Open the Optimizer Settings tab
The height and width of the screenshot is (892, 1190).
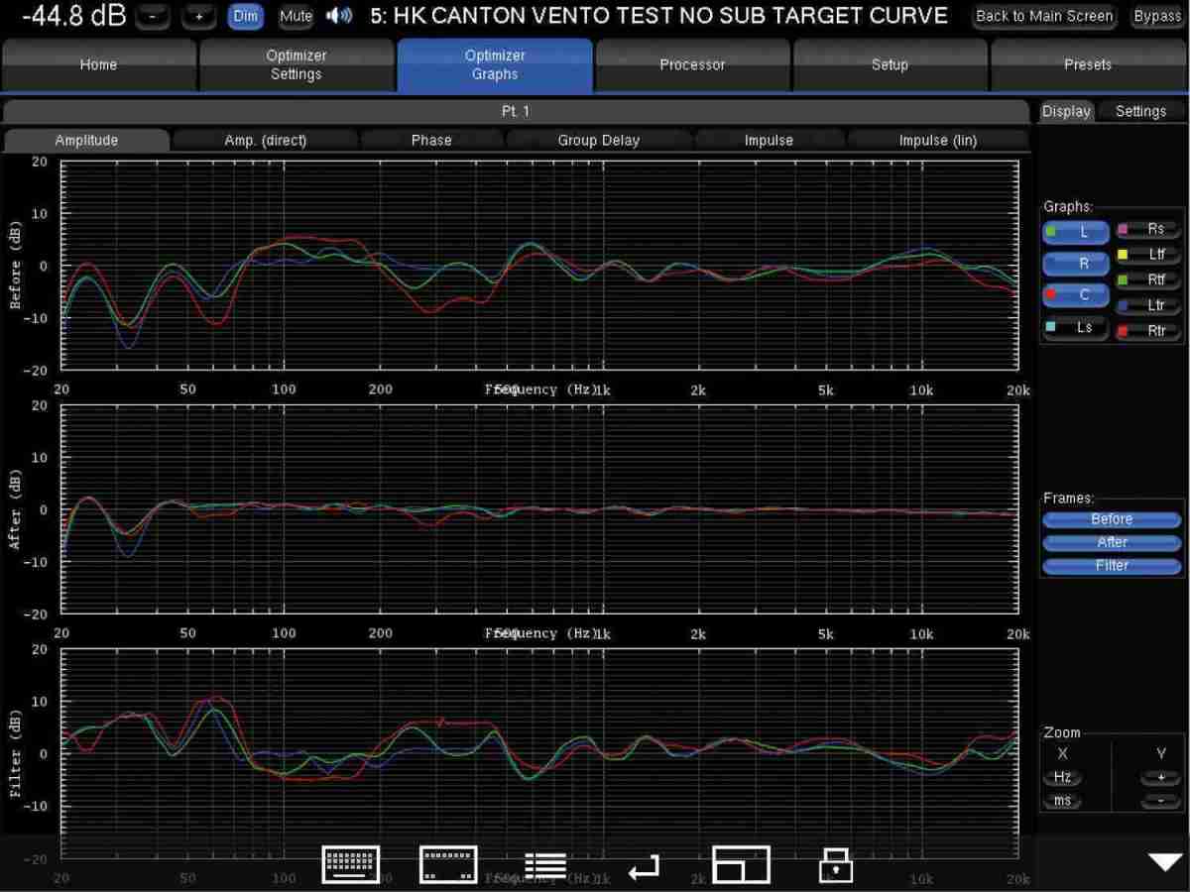pos(297,65)
